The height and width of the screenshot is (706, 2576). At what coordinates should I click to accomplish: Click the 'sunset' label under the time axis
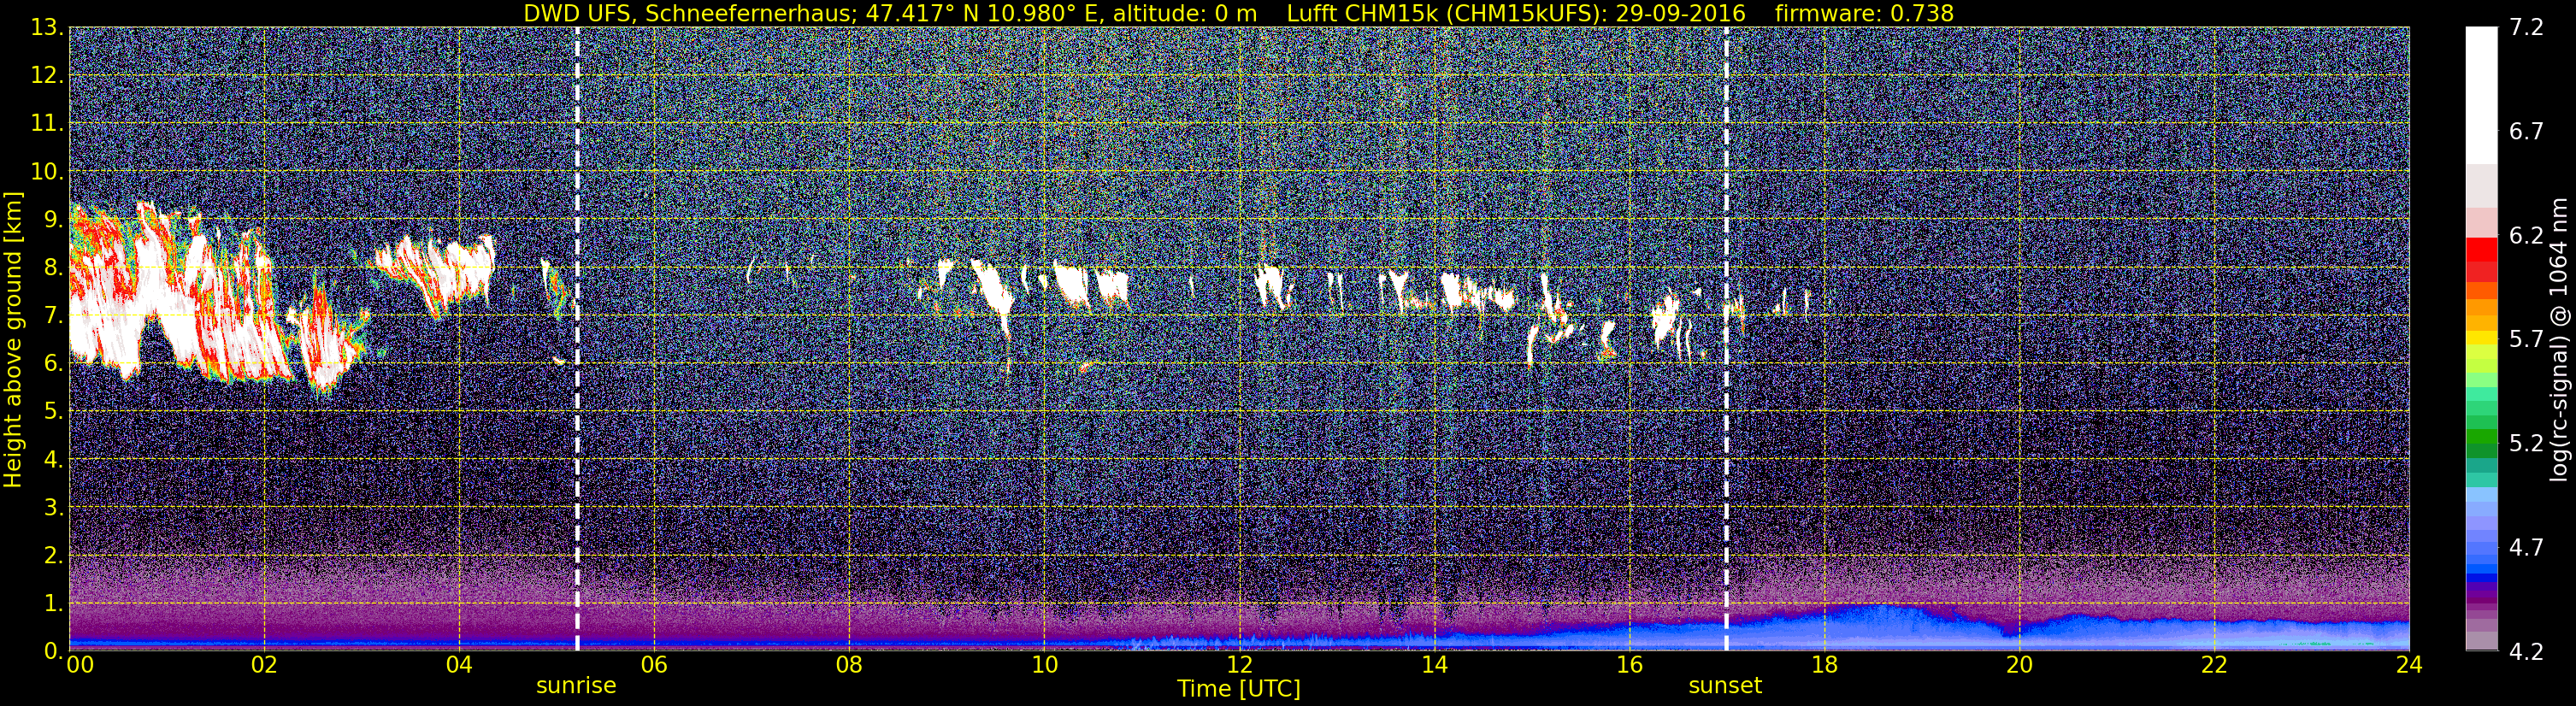coord(1725,686)
